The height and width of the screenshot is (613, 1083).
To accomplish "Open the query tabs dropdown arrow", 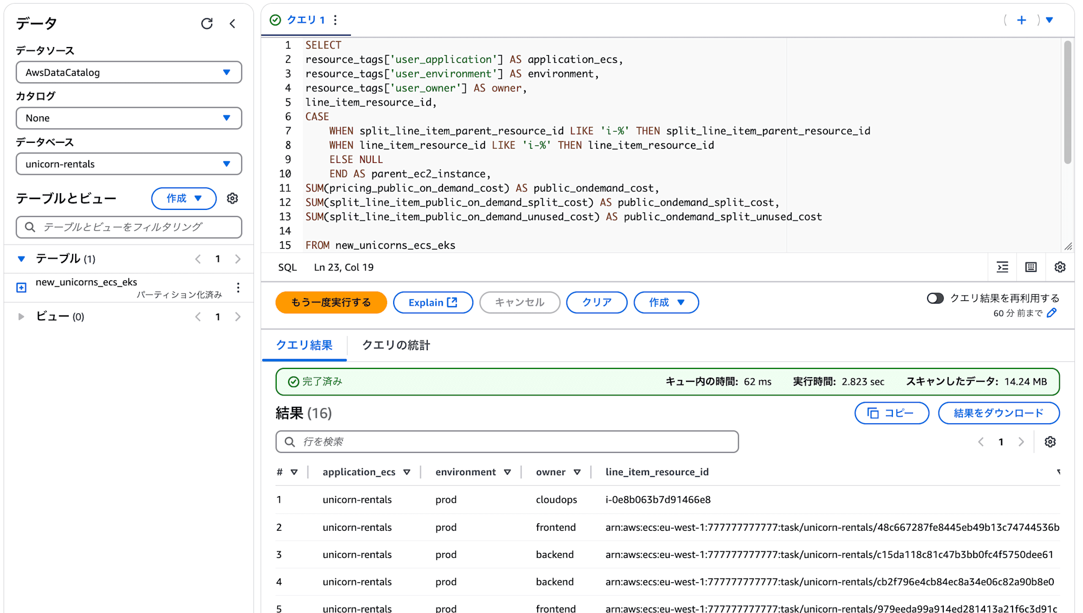I will (1049, 20).
